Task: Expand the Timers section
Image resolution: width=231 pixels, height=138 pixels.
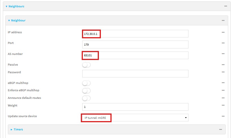Action: click(x=18, y=129)
